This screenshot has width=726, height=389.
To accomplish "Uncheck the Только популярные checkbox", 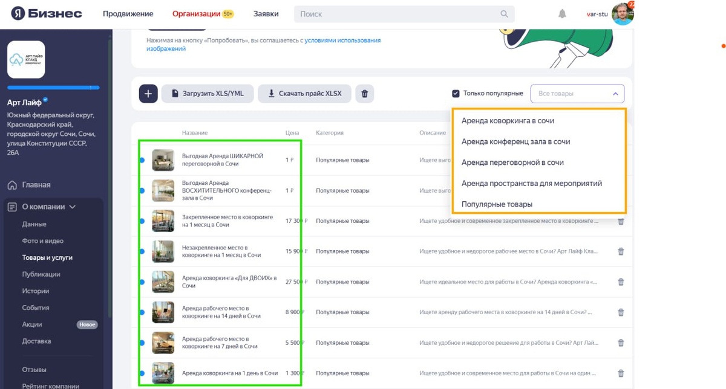I will tap(456, 94).
